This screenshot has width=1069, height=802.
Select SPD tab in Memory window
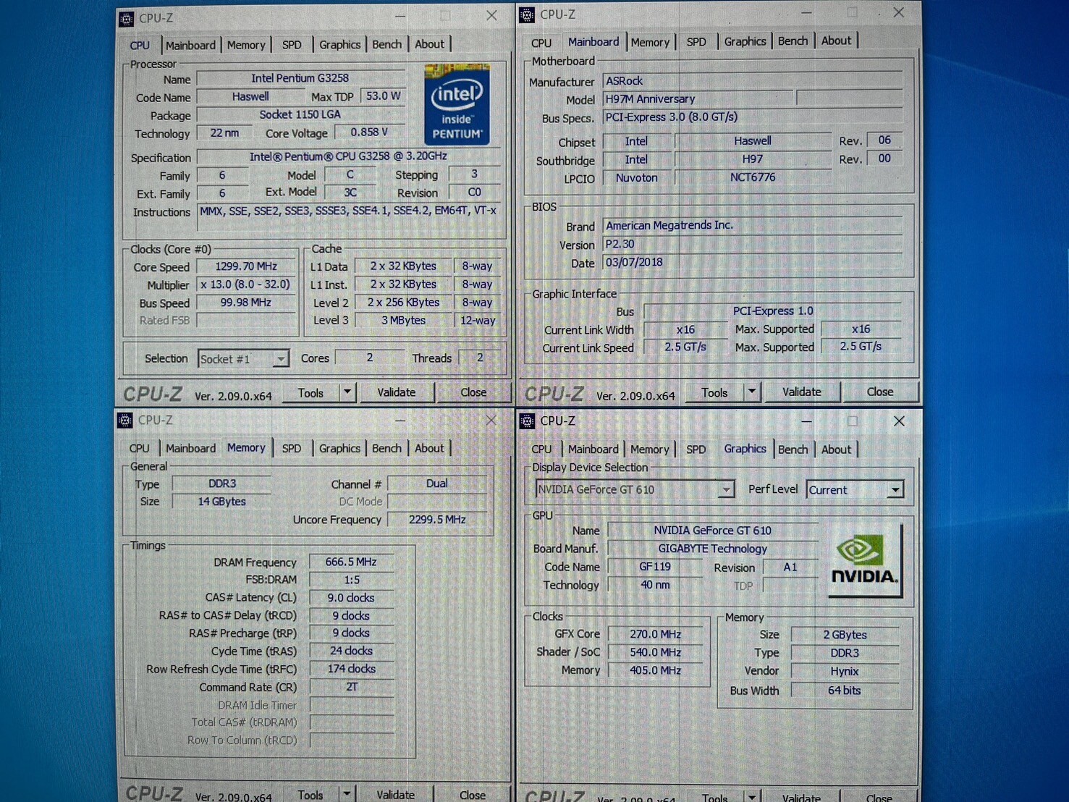(292, 449)
